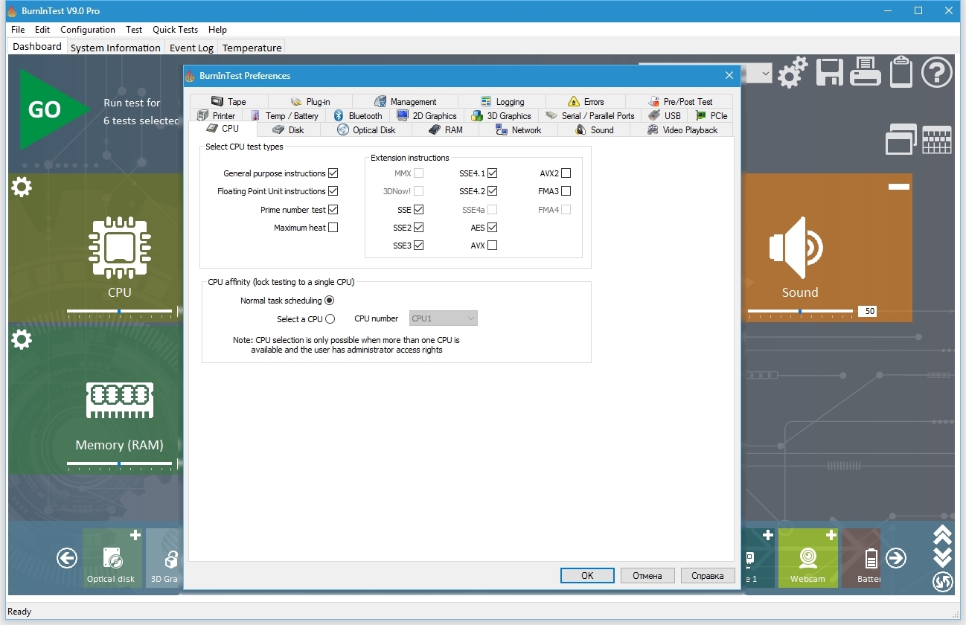966x625 pixels.
Task: Click right arrow to scroll test tiles
Action: coord(896,558)
